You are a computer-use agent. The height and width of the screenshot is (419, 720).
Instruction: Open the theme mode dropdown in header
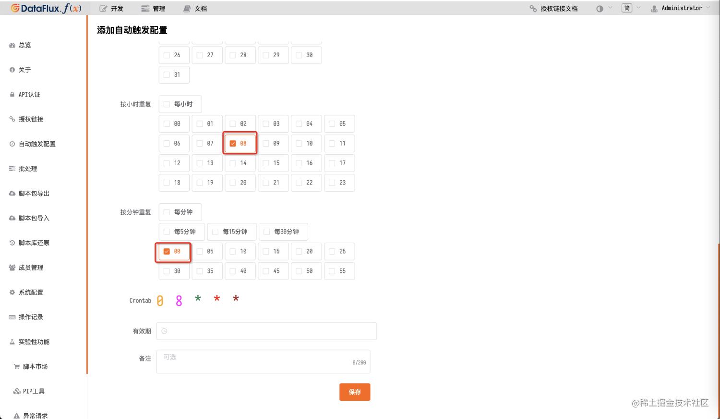[x=604, y=8]
